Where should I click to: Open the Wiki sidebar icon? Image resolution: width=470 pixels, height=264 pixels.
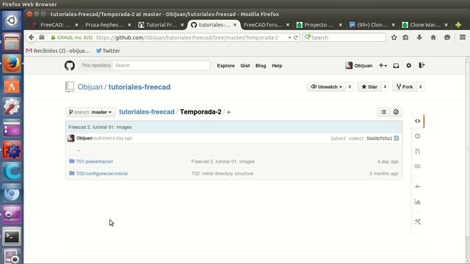(418, 166)
